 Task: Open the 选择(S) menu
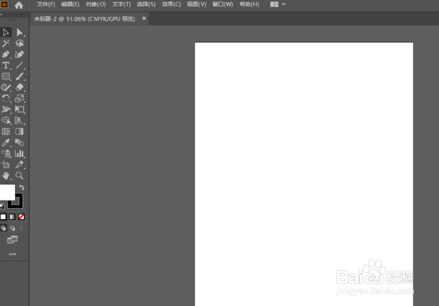(x=146, y=5)
